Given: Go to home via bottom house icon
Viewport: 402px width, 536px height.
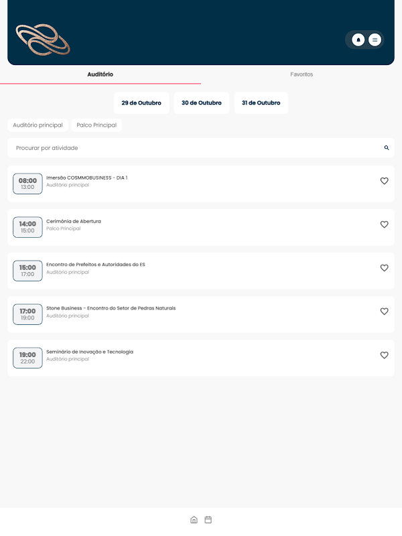Looking at the screenshot, I should (x=194, y=520).
